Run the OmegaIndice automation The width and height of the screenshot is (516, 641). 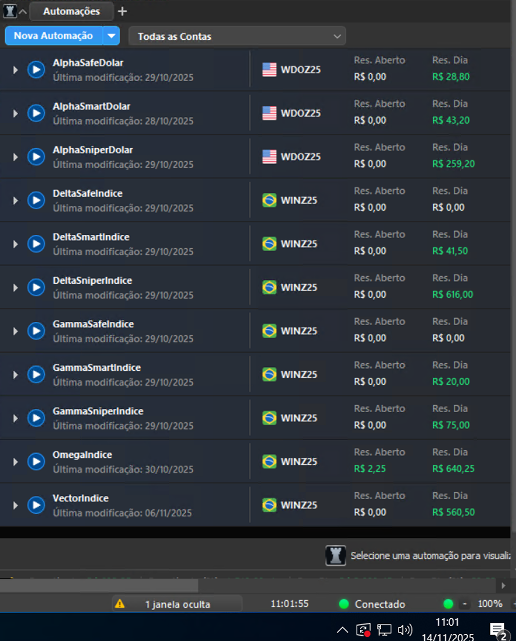pyautogui.click(x=36, y=461)
